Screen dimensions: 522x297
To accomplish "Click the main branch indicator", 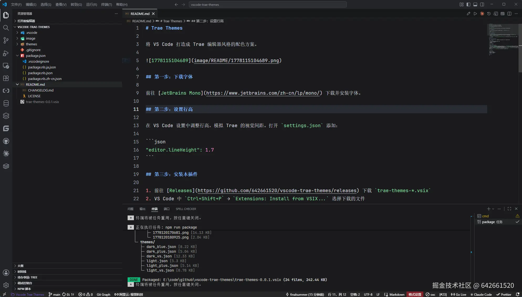I will pyautogui.click(x=55, y=294).
